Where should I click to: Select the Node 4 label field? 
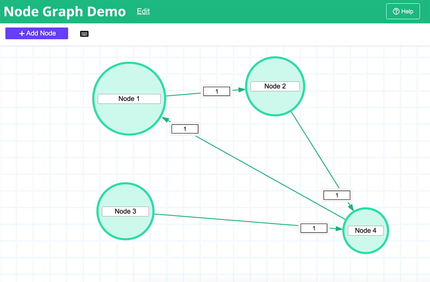click(x=365, y=231)
